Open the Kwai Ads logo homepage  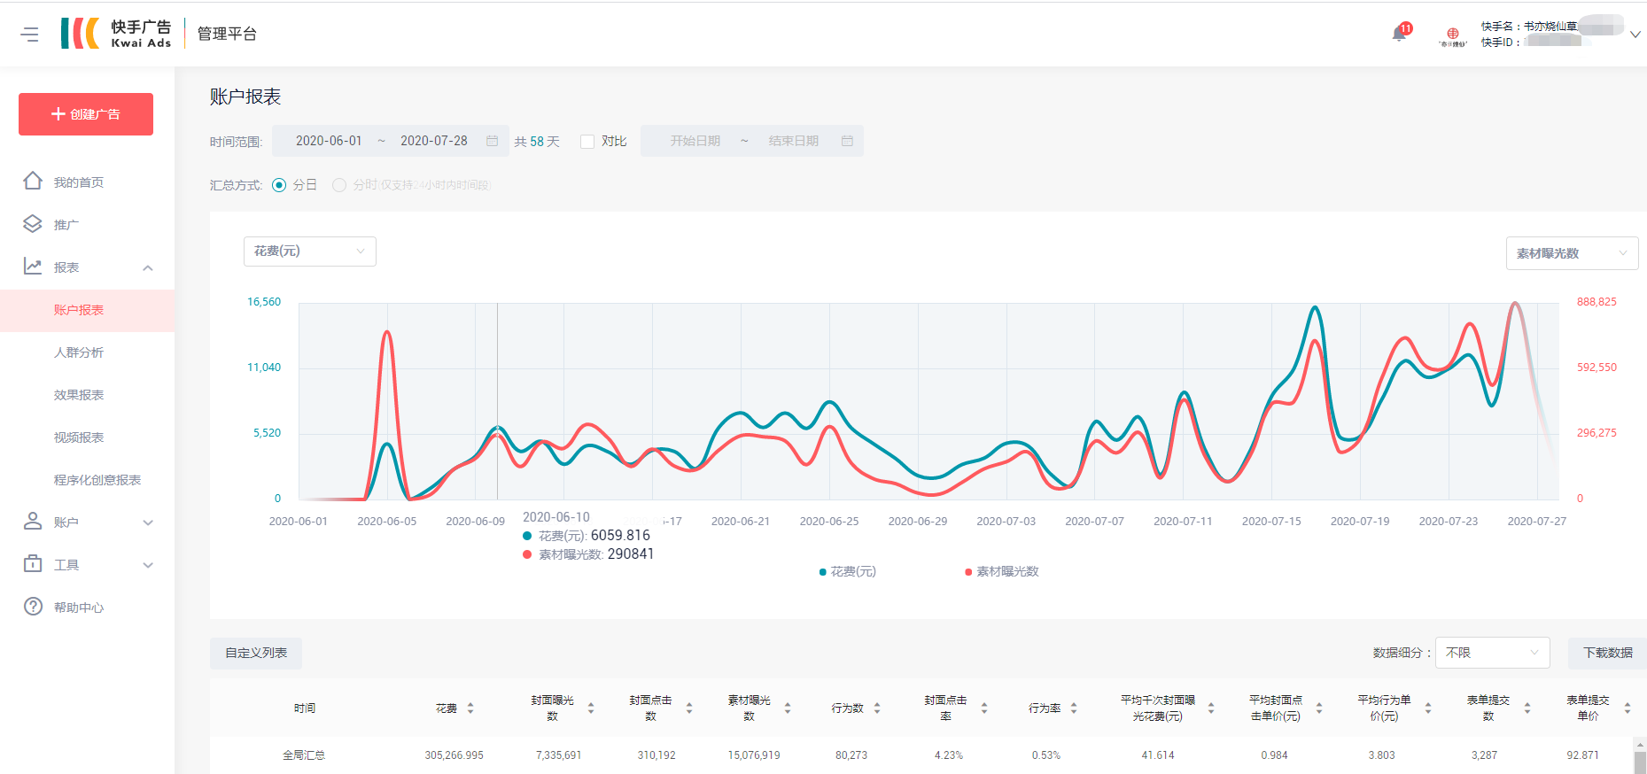[x=116, y=34]
